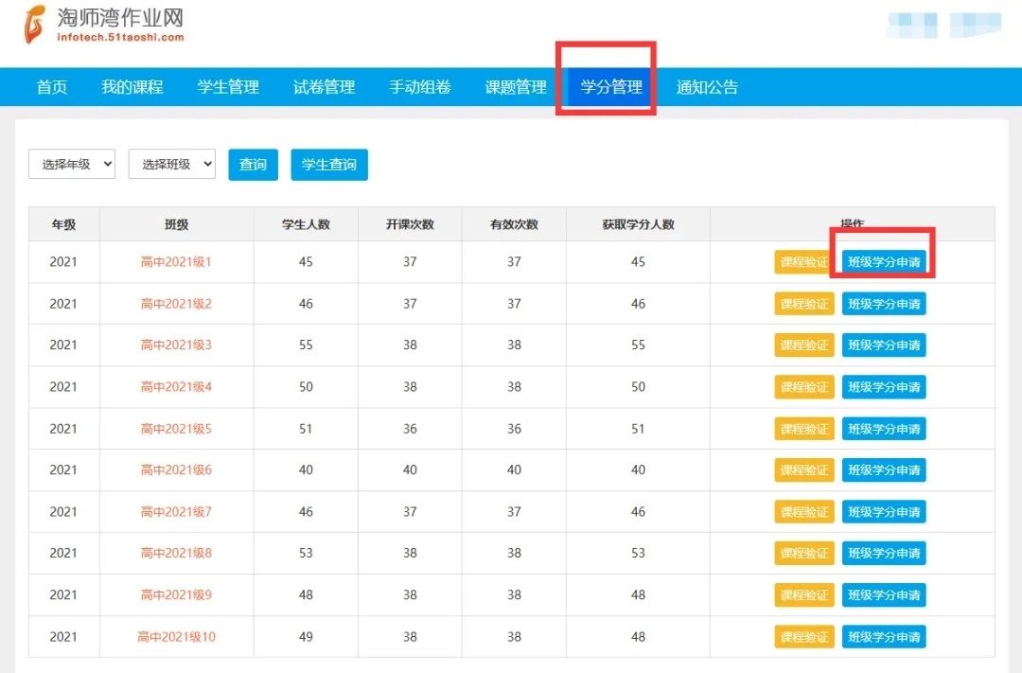Click 课程验证 for 高中2021级9

click(804, 595)
